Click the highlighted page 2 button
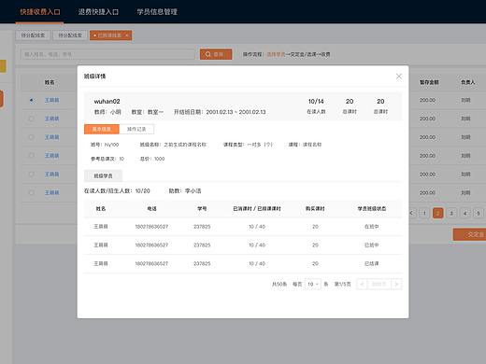This screenshot has height=364, width=486. point(437,213)
